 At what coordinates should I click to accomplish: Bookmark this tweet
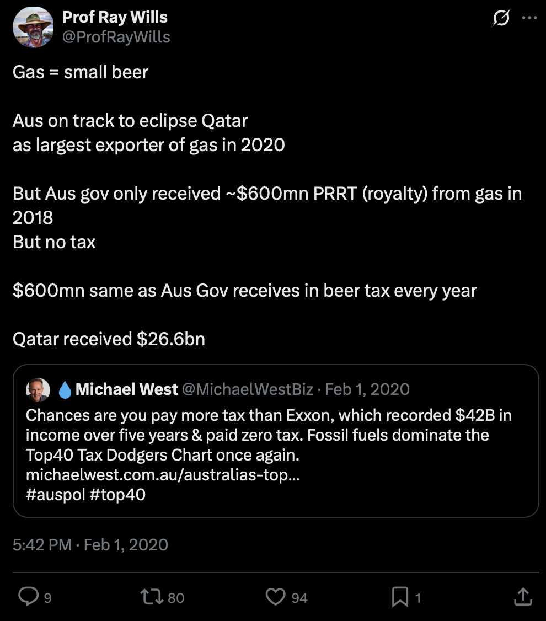(x=399, y=596)
